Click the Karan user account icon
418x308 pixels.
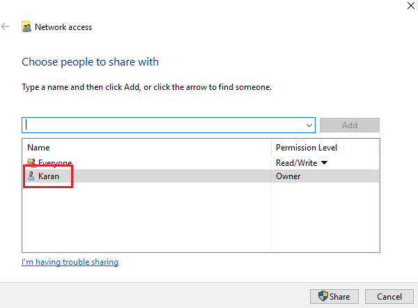[x=31, y=176]
